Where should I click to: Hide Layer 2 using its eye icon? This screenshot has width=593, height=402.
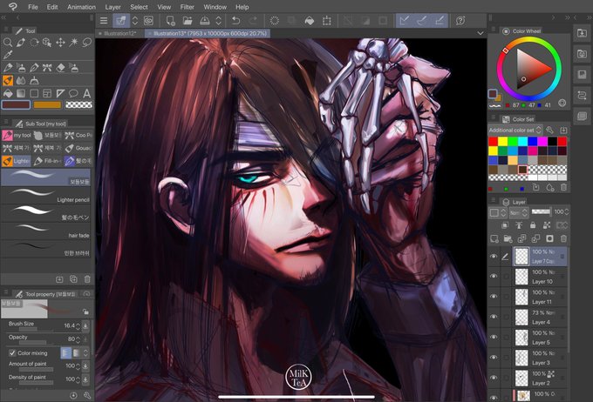coord(494,378)
